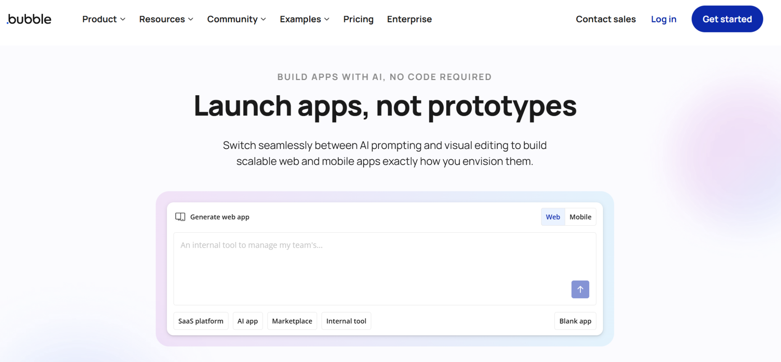Switch to the Web tab
The height and width of the screenshot is (362, 781).
pyautogui.click(x=553, y=217)
